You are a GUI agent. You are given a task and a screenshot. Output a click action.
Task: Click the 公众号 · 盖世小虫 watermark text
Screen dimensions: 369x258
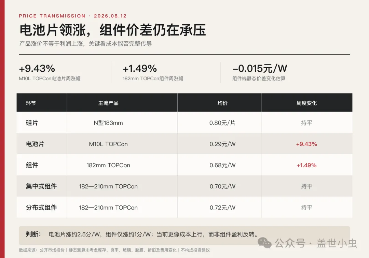tap(316, 243)
